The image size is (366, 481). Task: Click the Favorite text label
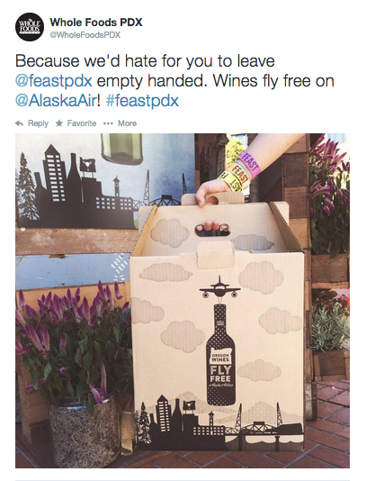(82, 123)
